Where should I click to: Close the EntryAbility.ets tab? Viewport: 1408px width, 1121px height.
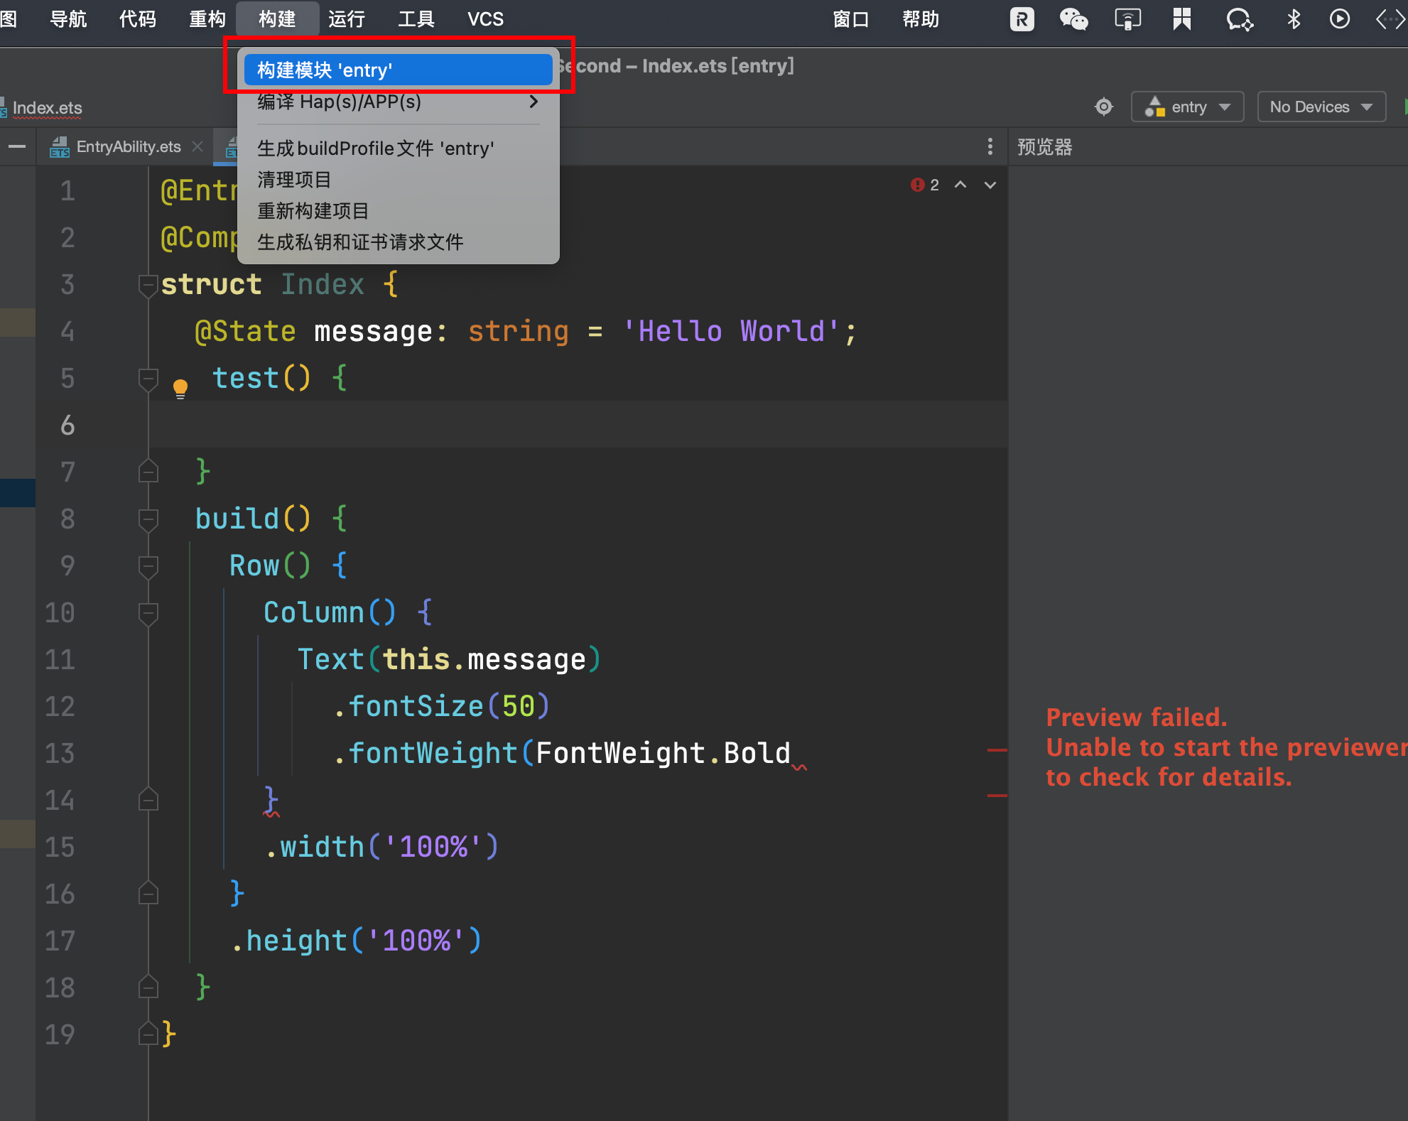point(197,146)
